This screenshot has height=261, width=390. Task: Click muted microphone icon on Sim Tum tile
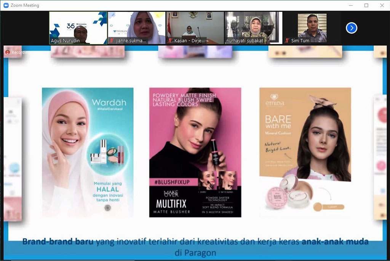[x=287, y=40]
